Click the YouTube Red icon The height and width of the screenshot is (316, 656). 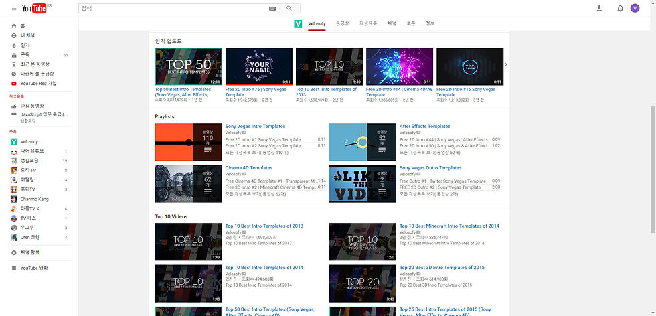click(x=14, y=83)
